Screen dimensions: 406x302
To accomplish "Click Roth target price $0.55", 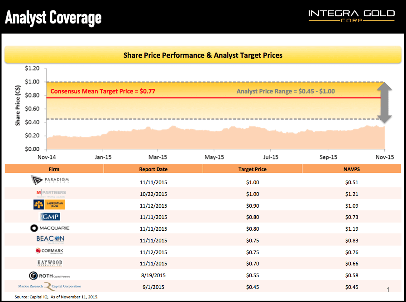I will click(253, 275).
